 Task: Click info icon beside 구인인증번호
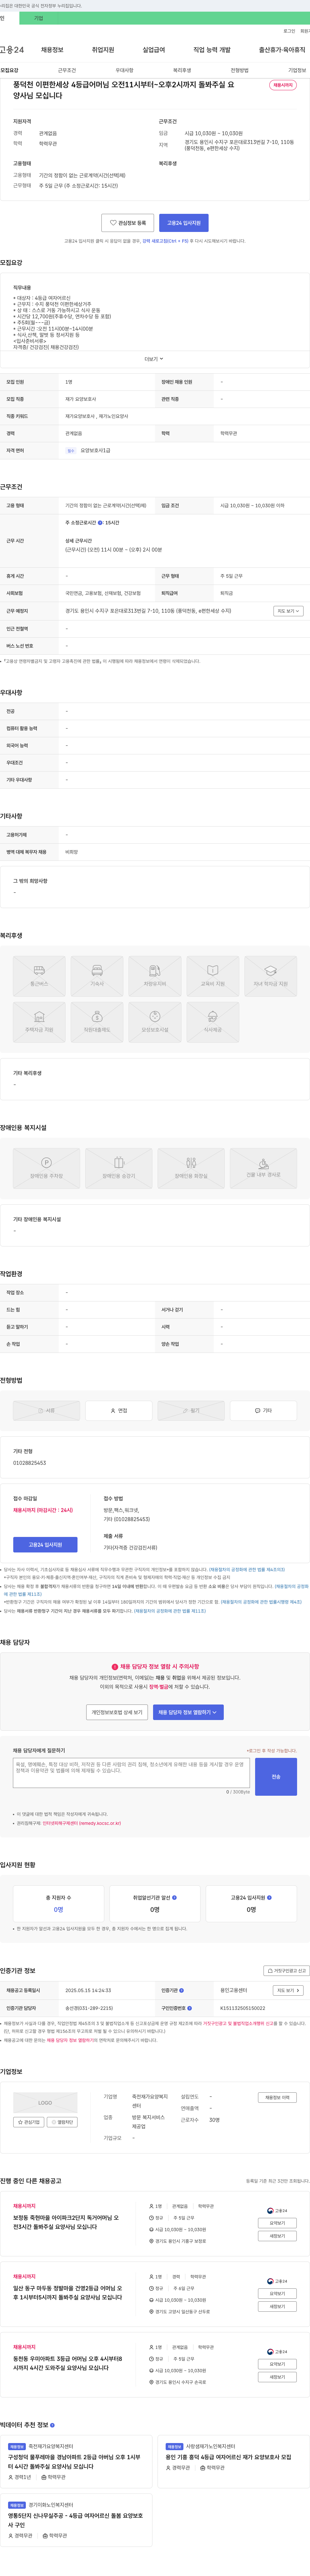coord(189,2008)
